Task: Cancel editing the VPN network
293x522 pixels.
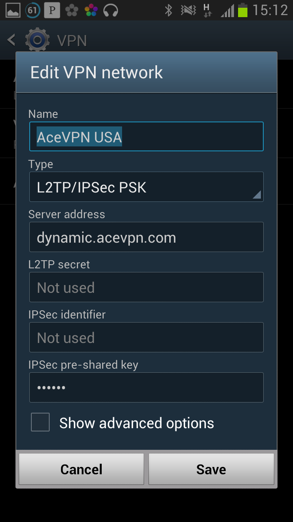Action: pos(81,469)
